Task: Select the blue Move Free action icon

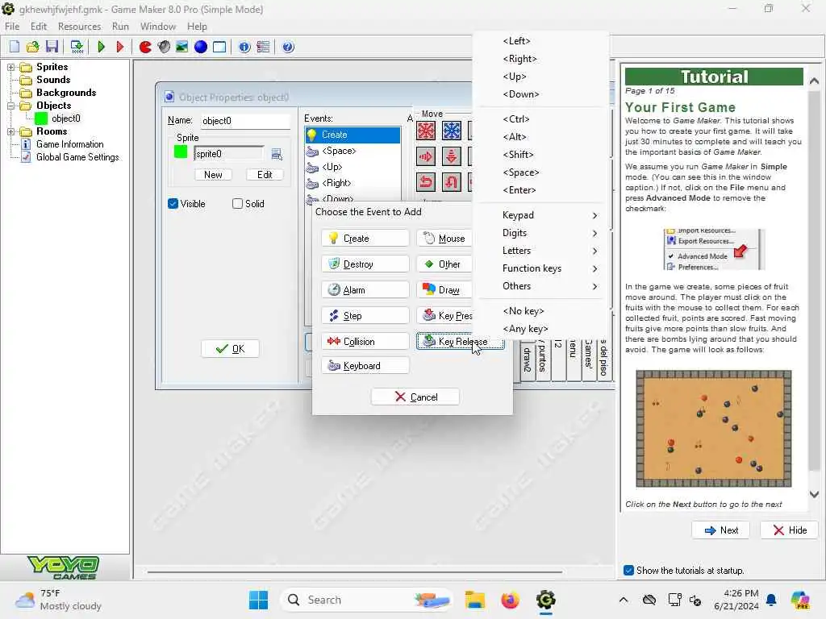Action: pos(452,131)
